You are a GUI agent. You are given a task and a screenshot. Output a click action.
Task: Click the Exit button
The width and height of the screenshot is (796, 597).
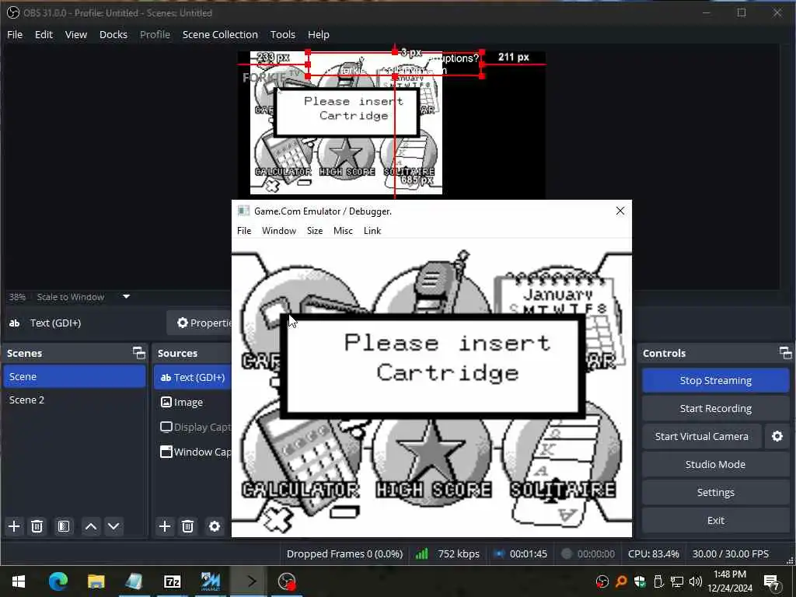[x=715, y=520]
